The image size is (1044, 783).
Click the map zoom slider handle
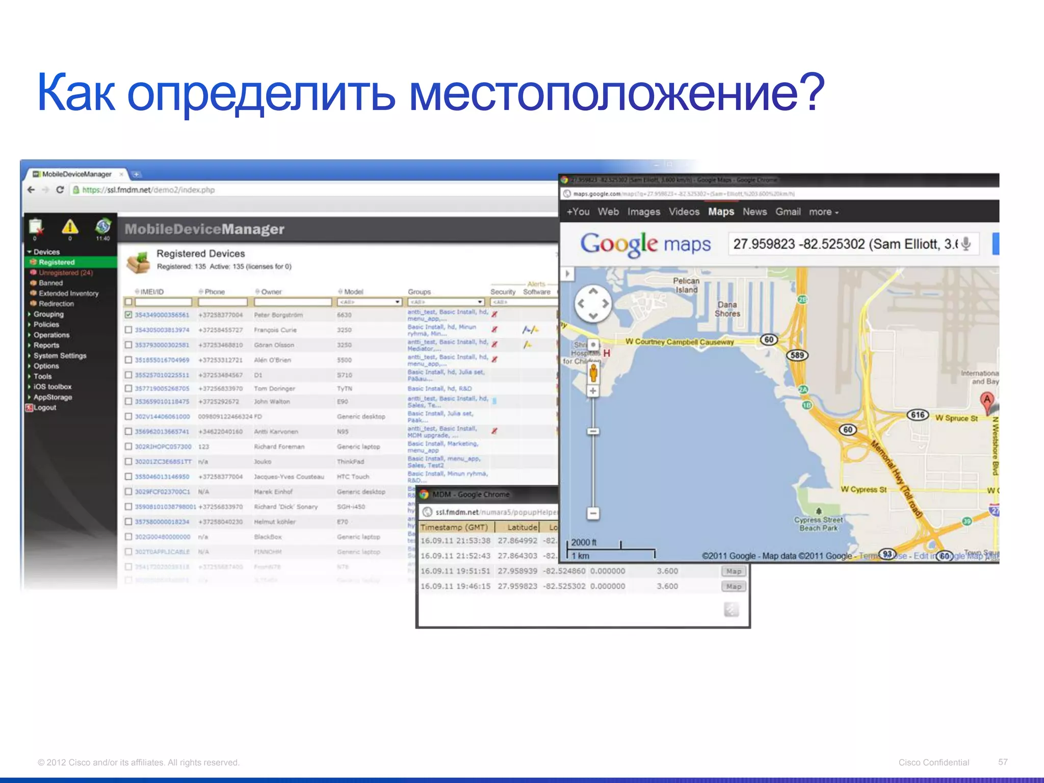coord(593,431)
